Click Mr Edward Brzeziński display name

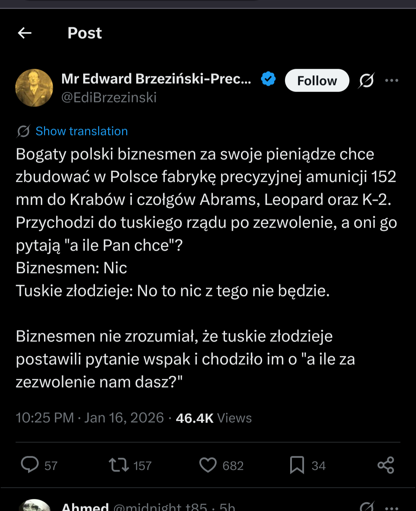click(x=156, y=79)
